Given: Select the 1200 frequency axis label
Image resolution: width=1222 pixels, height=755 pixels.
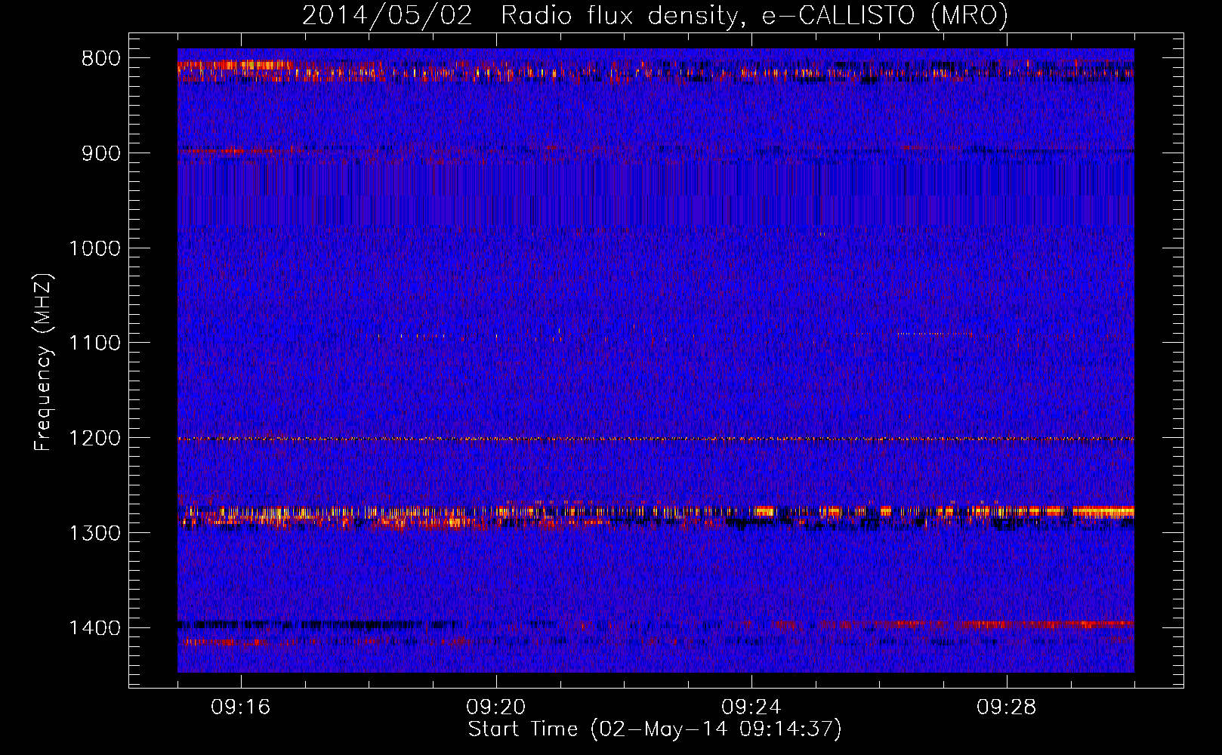Looking at the screenshot, I should [x=94, y=439].
